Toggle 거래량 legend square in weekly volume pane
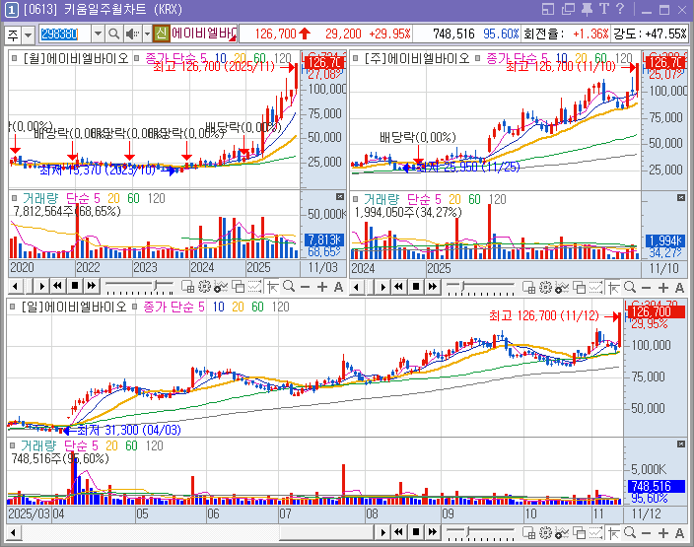The image size is (694, 547). tap(356, 199)
